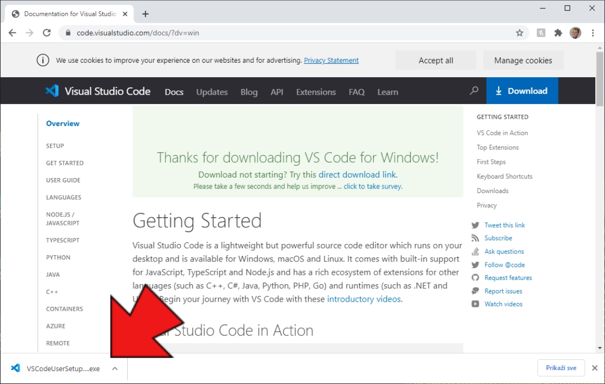Open Chrome's three-dot menu
The height and width of the screenshot is (384, 605).
coord(593,33)
